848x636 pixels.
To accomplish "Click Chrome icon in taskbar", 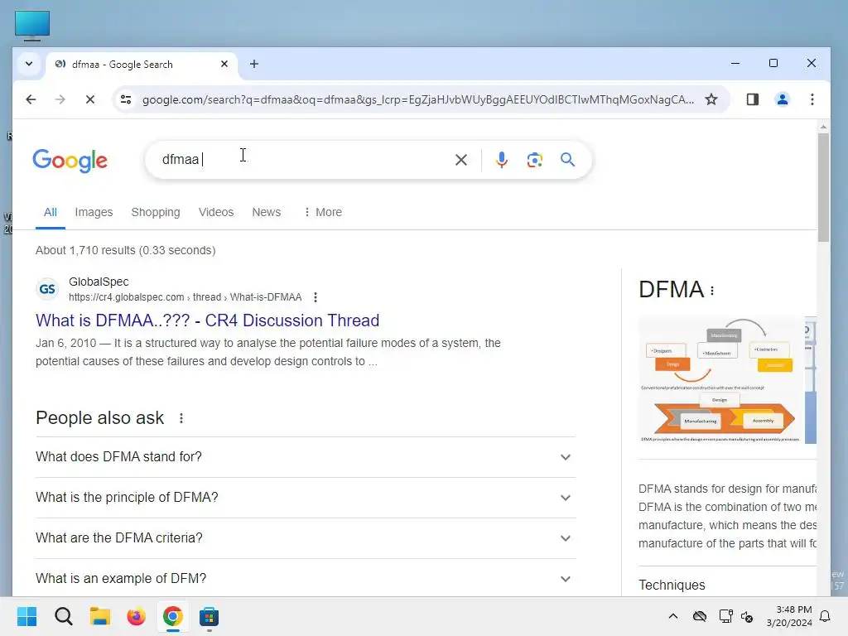I will pos(172,616).
